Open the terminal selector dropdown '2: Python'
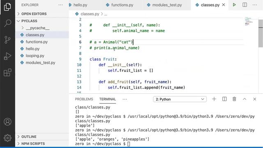 click(x=180, y=99)
